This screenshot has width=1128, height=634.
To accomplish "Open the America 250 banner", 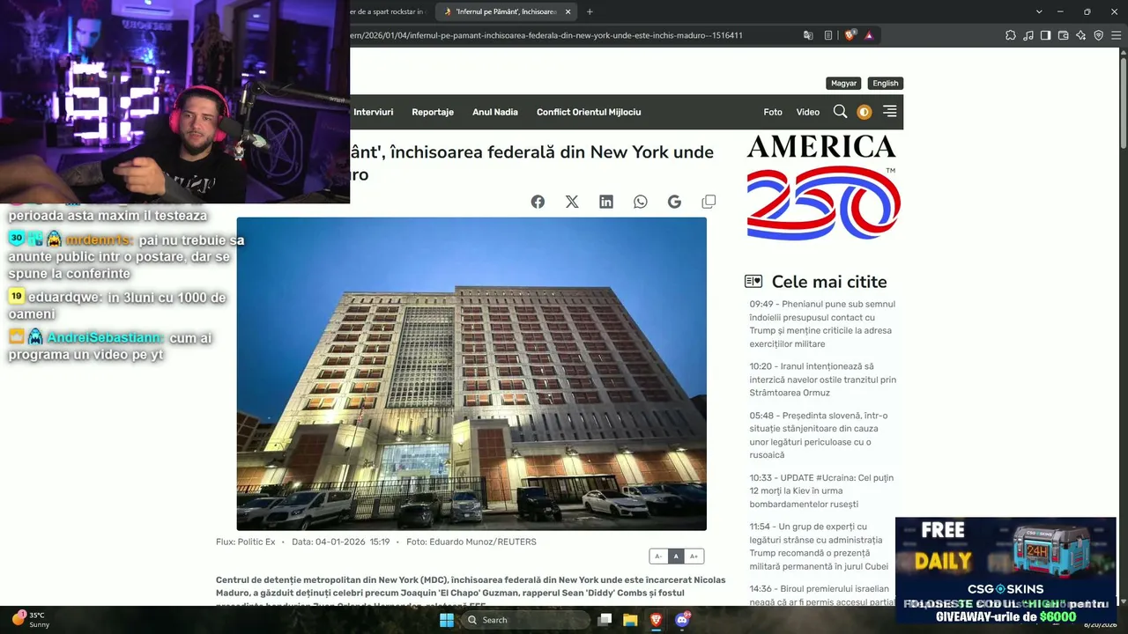I will (823, 188).
